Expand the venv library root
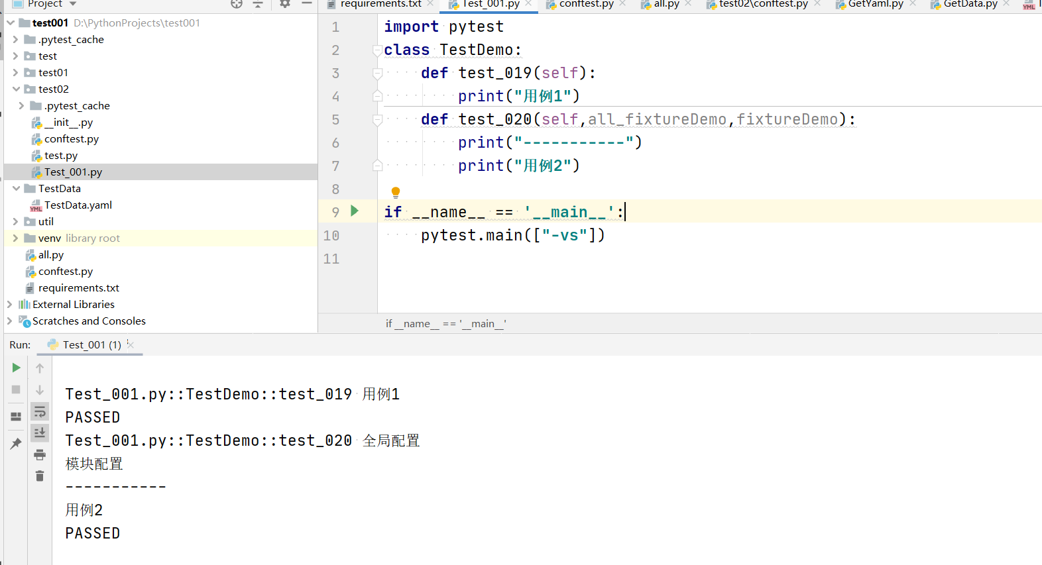The height and width of the screenshot is (565, 1042). 15,238
